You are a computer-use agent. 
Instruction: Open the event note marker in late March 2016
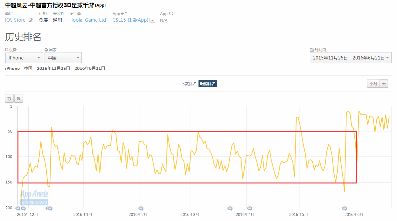pyautogui.click(x=230, y=208)
